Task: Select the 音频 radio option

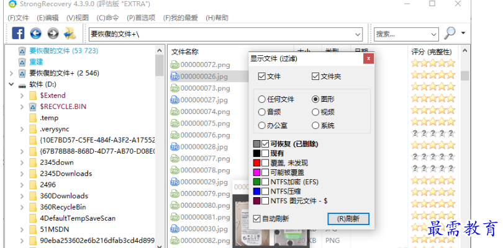Action: [262, 112]
